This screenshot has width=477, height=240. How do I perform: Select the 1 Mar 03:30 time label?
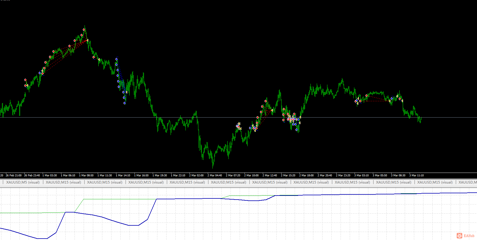[x=50, y=175]
